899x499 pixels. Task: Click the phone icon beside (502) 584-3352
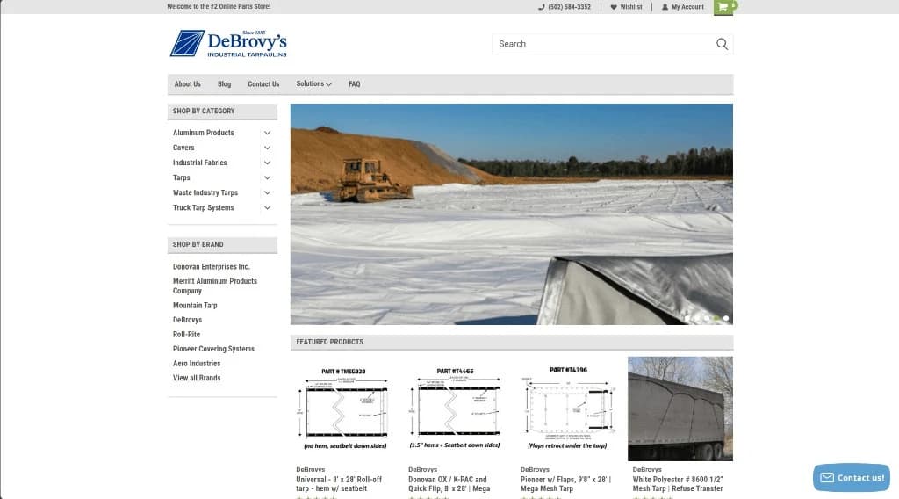[541, 7]
